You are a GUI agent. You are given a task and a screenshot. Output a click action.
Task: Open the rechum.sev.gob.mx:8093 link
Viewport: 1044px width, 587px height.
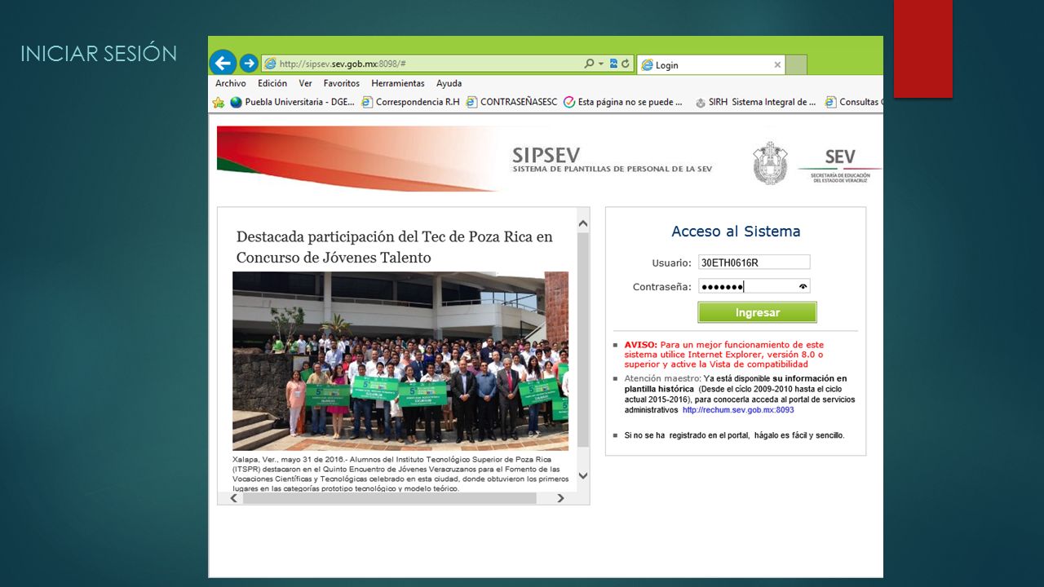738,410
